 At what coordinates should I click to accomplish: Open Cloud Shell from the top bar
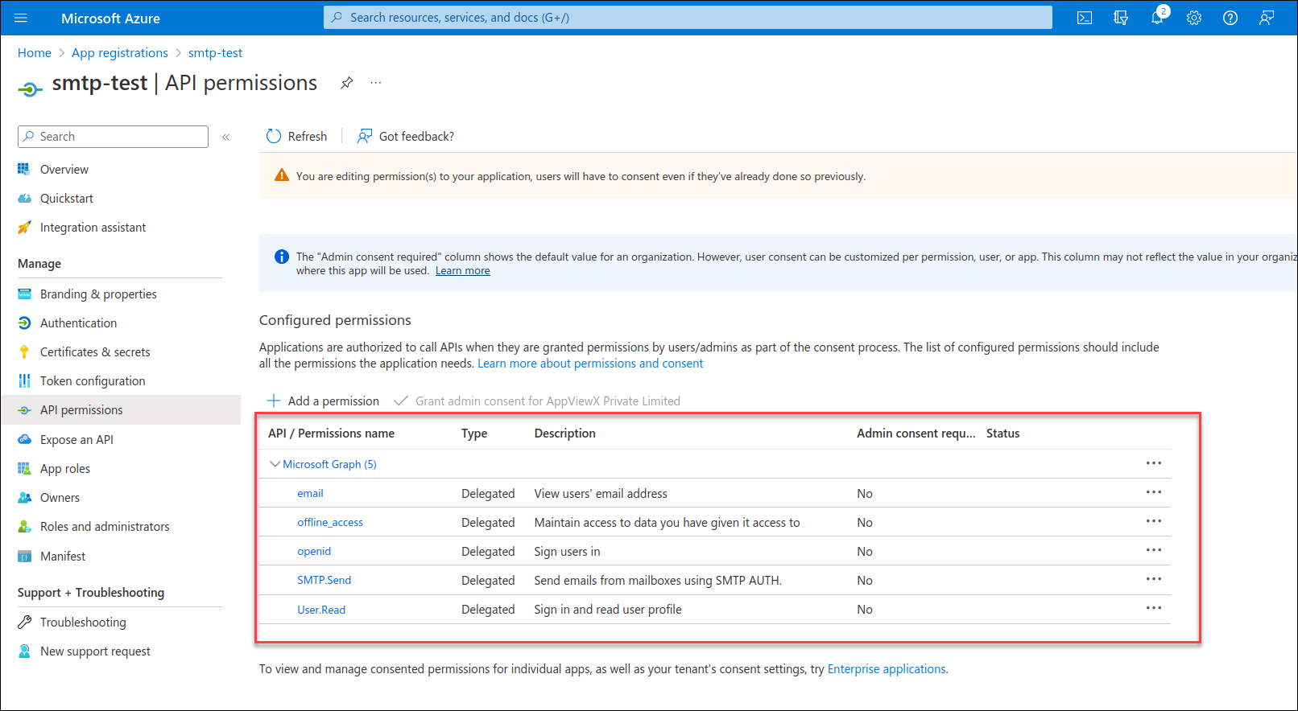coord(1085,18)
